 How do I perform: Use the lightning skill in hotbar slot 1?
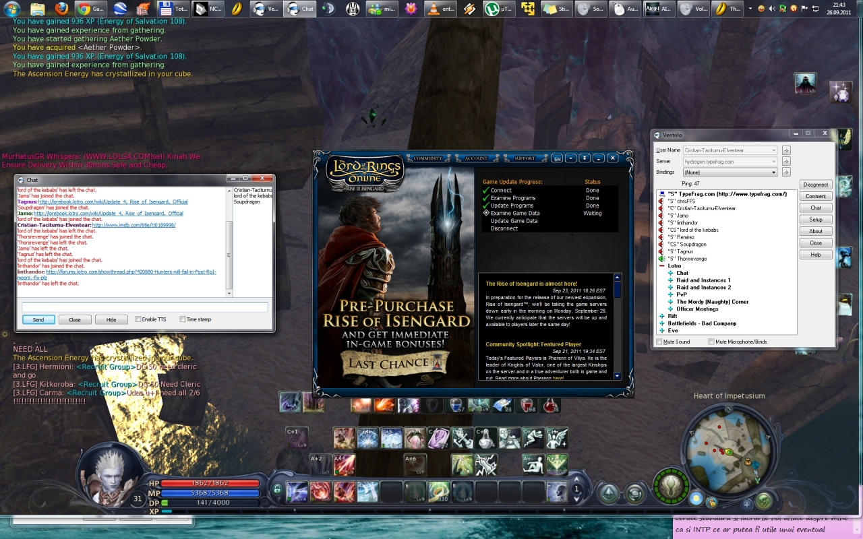pos(297,492)
